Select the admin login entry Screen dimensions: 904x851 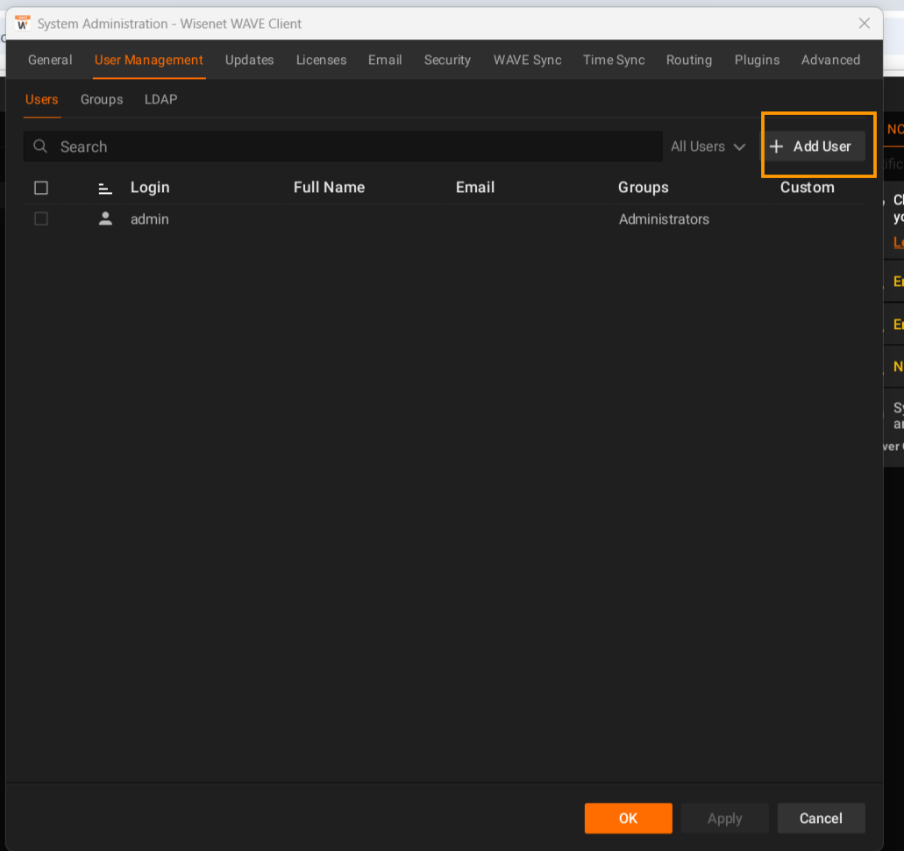click(150, 219)
